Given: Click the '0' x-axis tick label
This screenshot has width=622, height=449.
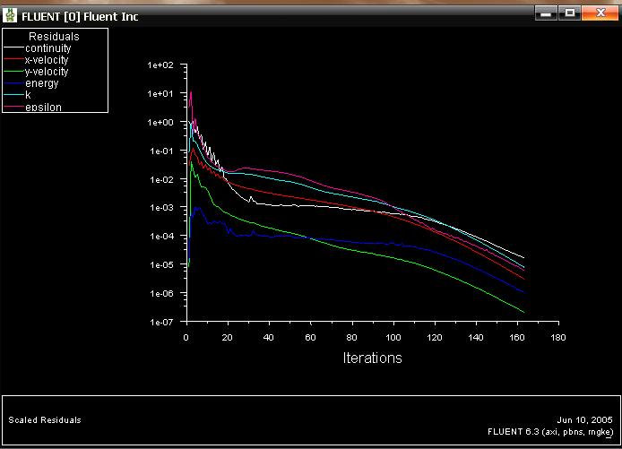Looking at the screenshot, I should coord(186,338).
